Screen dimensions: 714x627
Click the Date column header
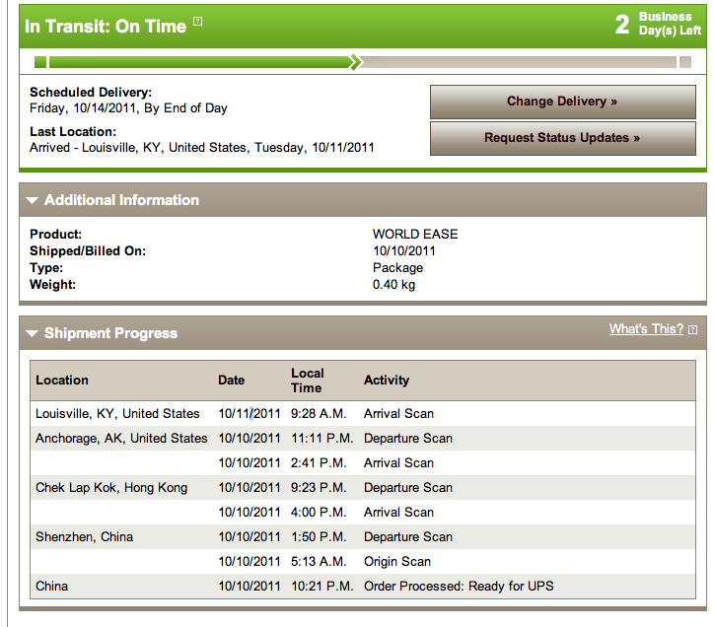(x=232, y=381)
